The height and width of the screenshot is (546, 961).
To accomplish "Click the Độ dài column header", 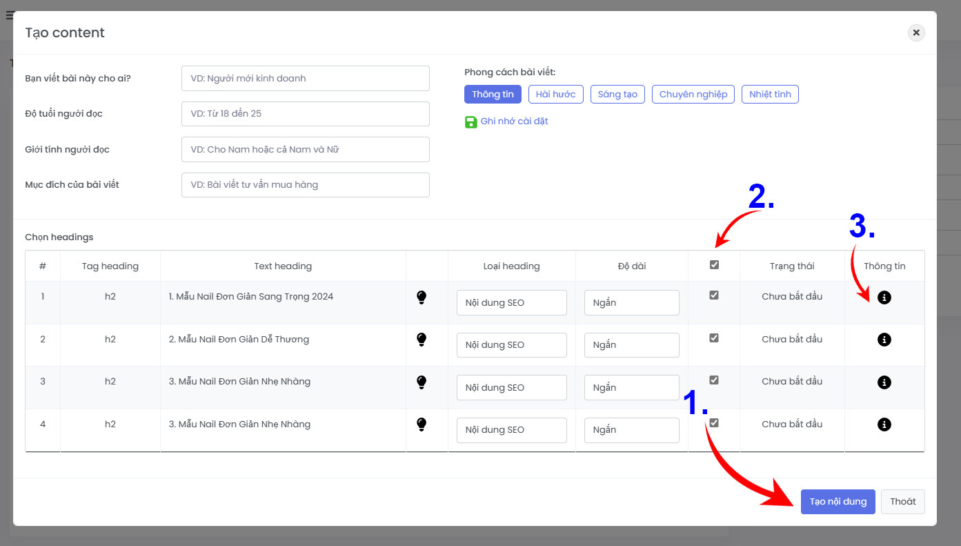I will coord(632,266).
